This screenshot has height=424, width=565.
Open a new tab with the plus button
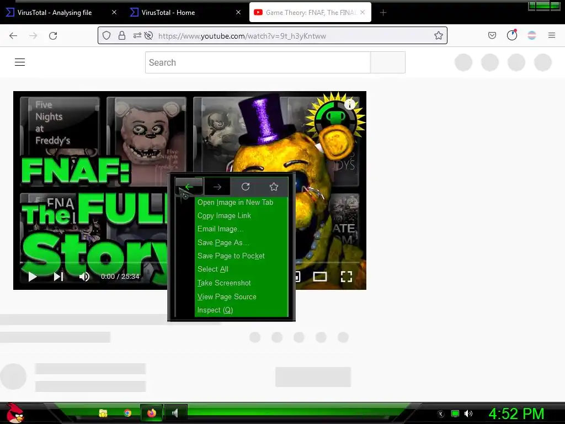383,13
